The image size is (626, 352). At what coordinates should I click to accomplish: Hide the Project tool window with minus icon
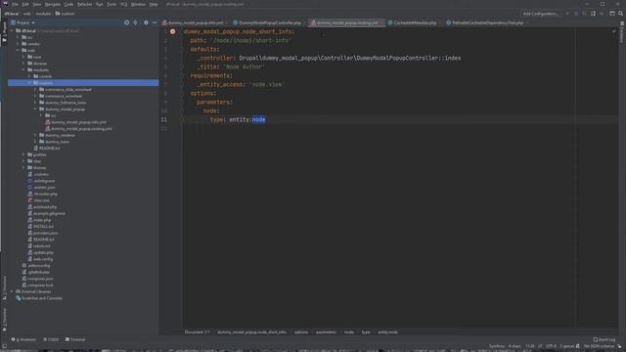click(155, 22)
